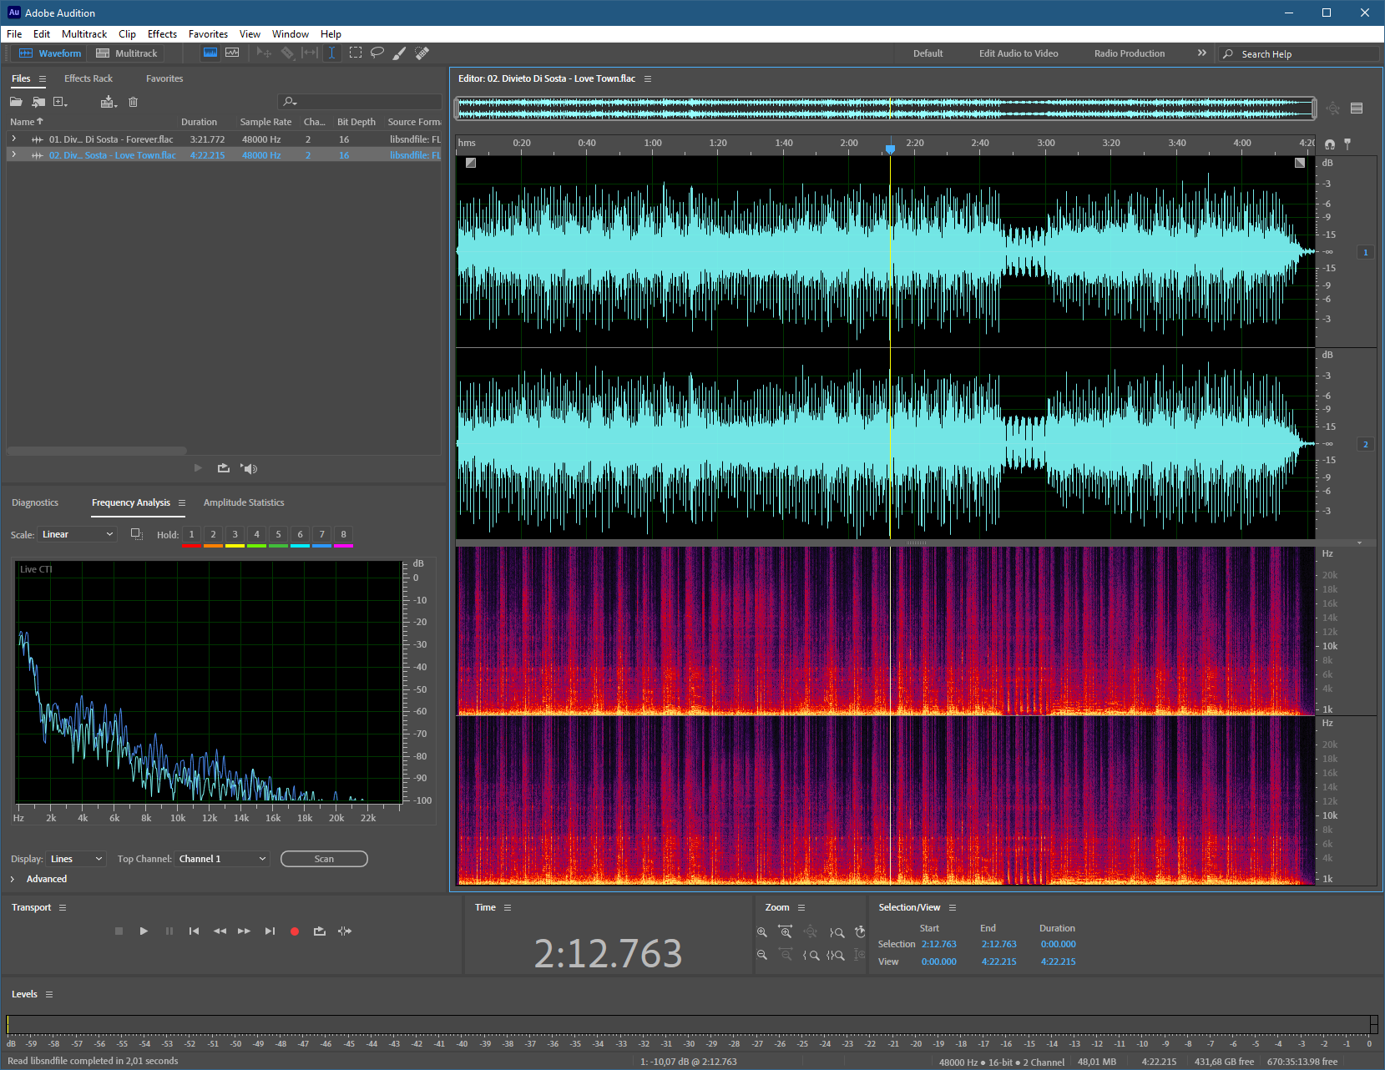
Task: Select the Default workspace
Action: click(928, 53)
